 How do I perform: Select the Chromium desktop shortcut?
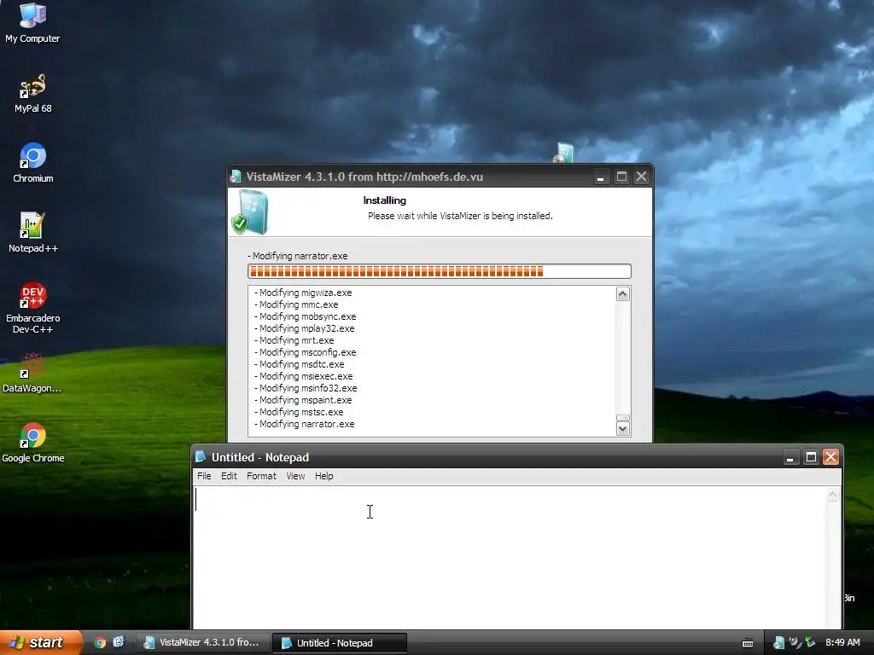point(33,163)
